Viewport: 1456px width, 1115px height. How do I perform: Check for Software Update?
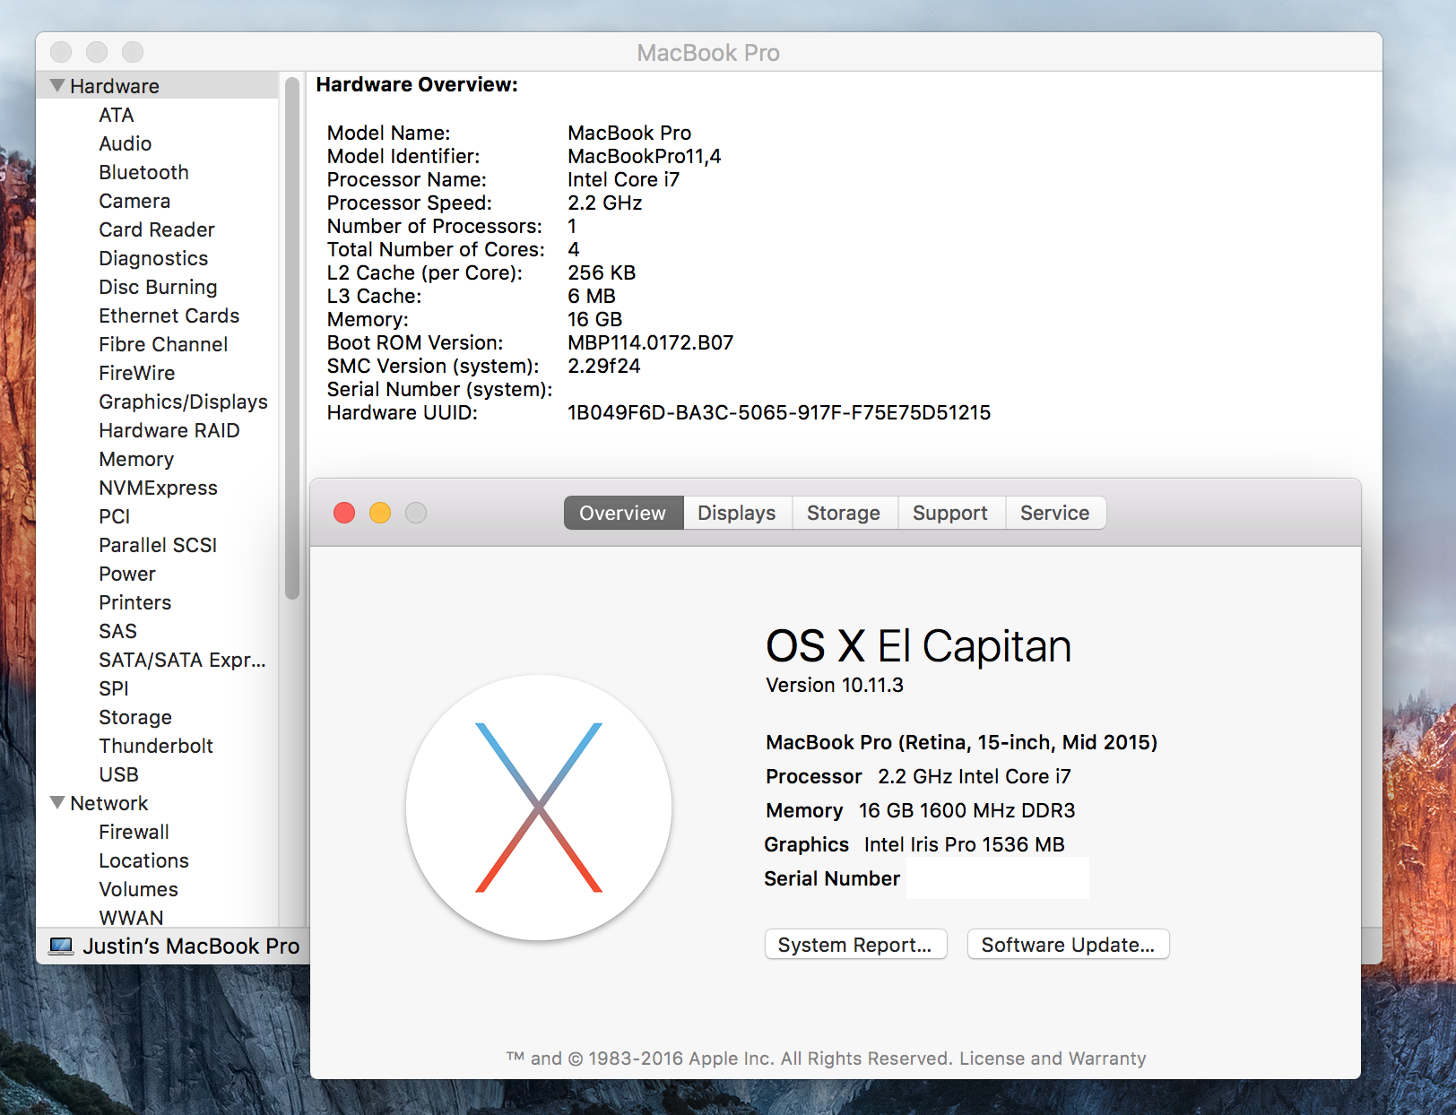(1068, 945)
